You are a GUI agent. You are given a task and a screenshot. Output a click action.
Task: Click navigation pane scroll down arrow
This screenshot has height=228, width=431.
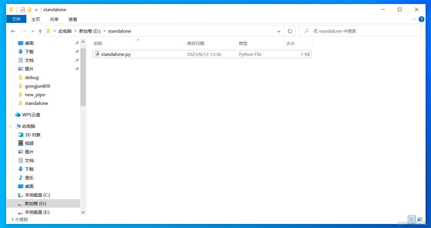83,213
